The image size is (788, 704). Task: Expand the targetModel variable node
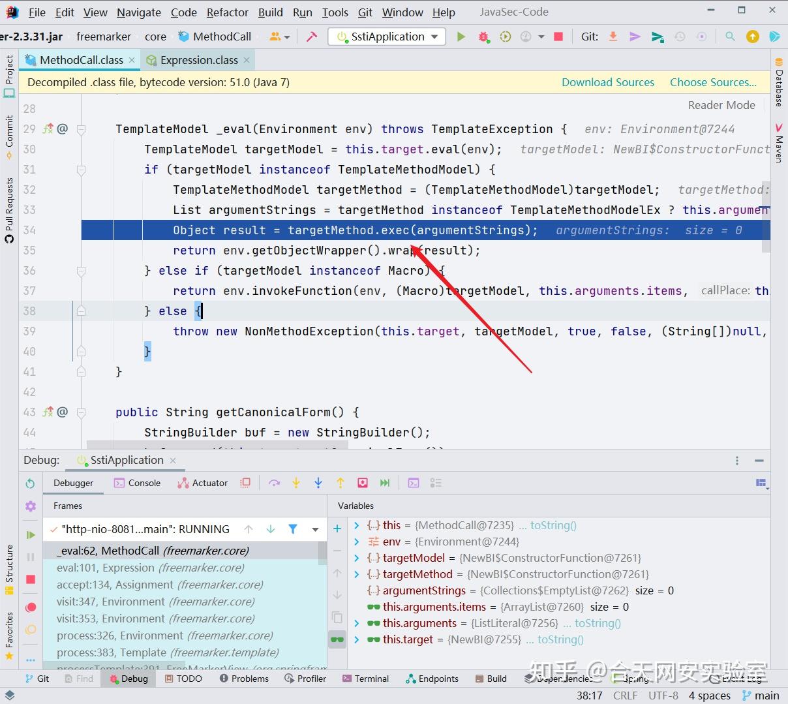point(356,558)
